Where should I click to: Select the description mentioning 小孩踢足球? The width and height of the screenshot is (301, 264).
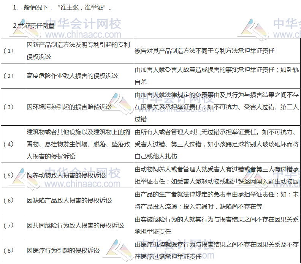tap(216, 144)
